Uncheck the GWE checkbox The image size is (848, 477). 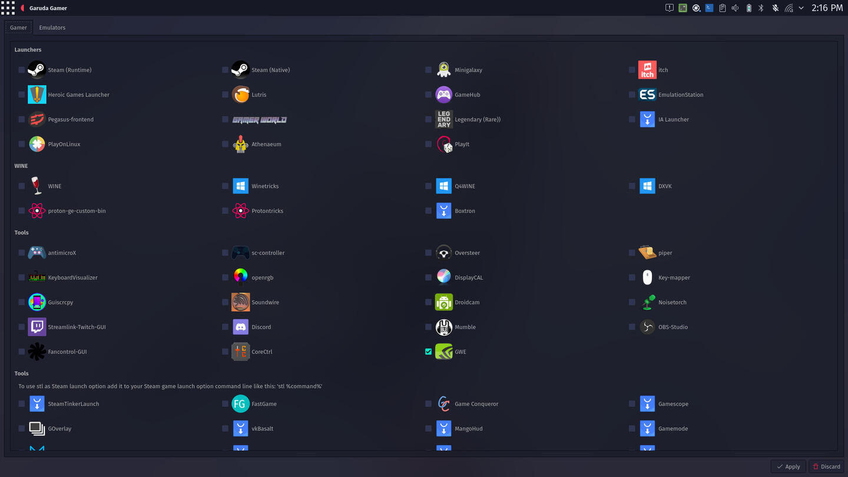(x=428, y=352)
